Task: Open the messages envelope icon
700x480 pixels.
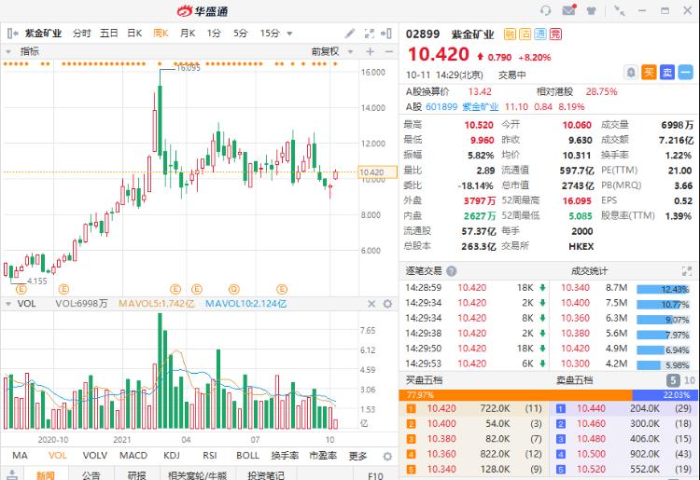Action: [x=568, y=10]
